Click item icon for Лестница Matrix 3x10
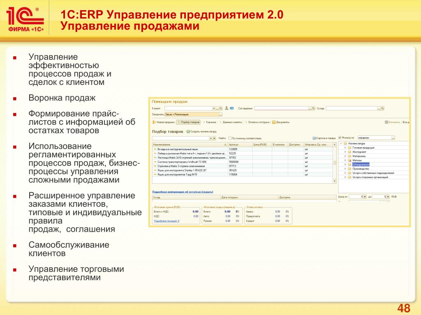The width and height of the screenshot is (421, 315). 155,157
